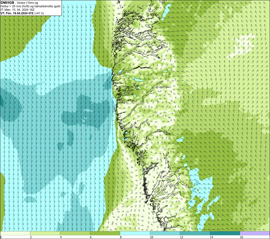Click the legend scale value 12
The image size is (270, 239).
[x=181, y=237]
